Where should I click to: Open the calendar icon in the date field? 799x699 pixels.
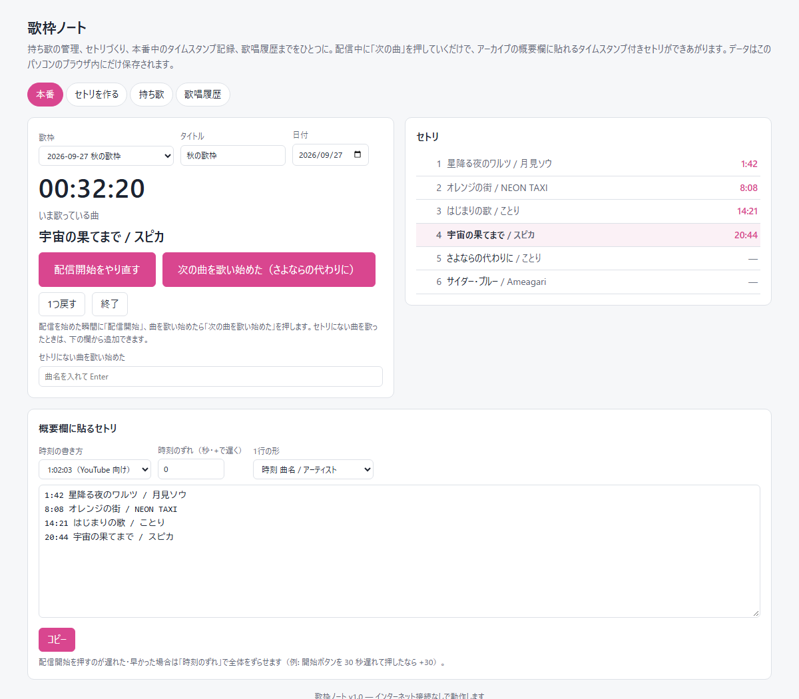point(358,155)
